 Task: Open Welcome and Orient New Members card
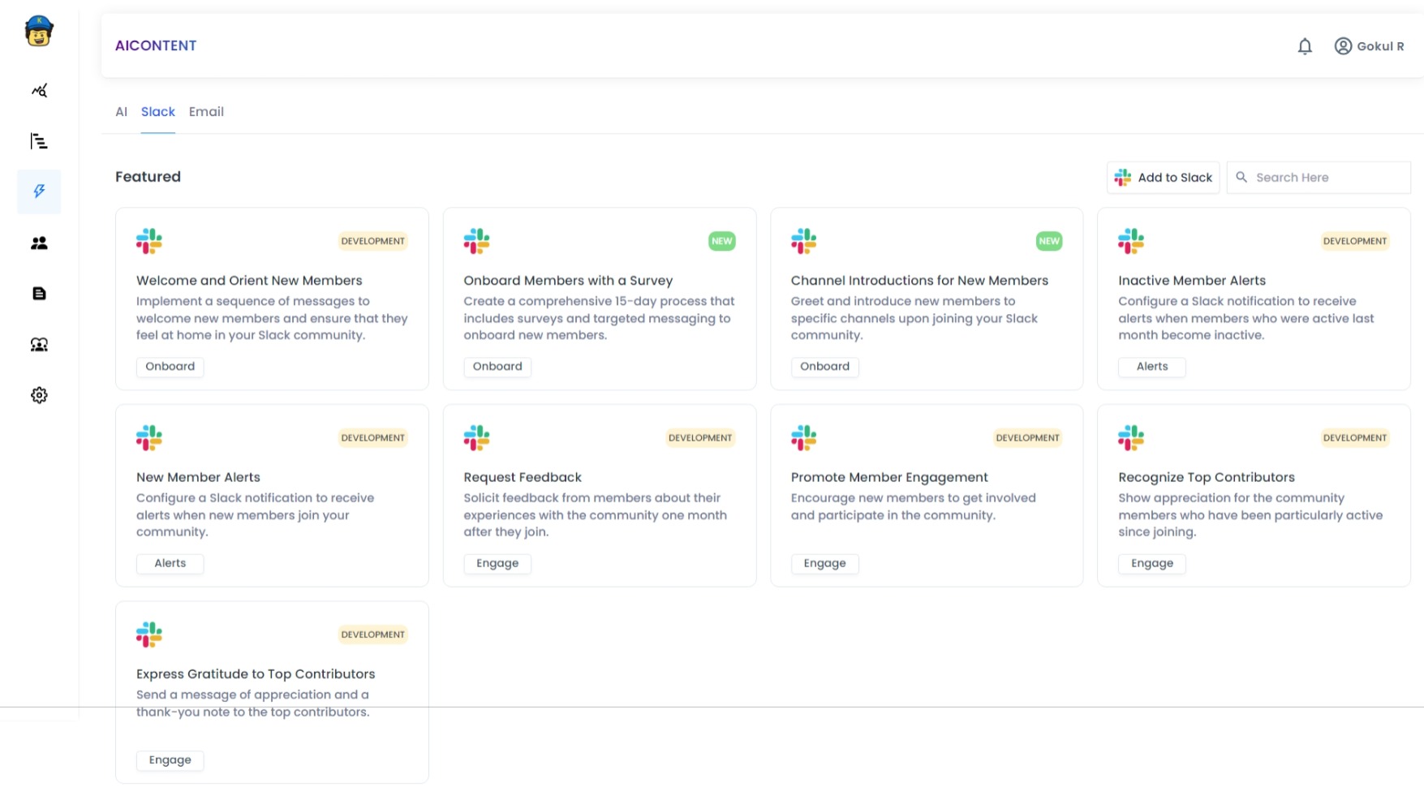[x=249, y=281]
